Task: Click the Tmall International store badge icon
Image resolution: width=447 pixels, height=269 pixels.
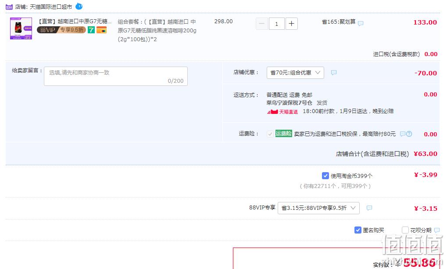Action: pos(9,7)
